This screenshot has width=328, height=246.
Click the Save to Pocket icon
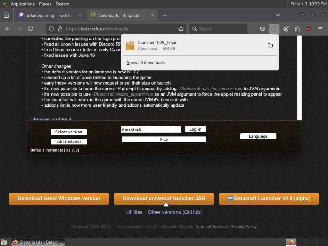263,29
